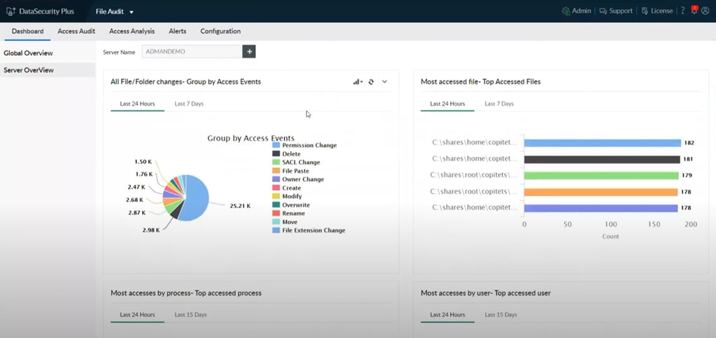Toggle File Extension Change legend entry
716x338 pixels.
313,230
